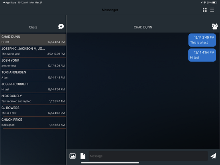The height and width of the screenshot is (165, 220).
Task: Click 'another test' preview text
Action: click(x=8, y=66)
